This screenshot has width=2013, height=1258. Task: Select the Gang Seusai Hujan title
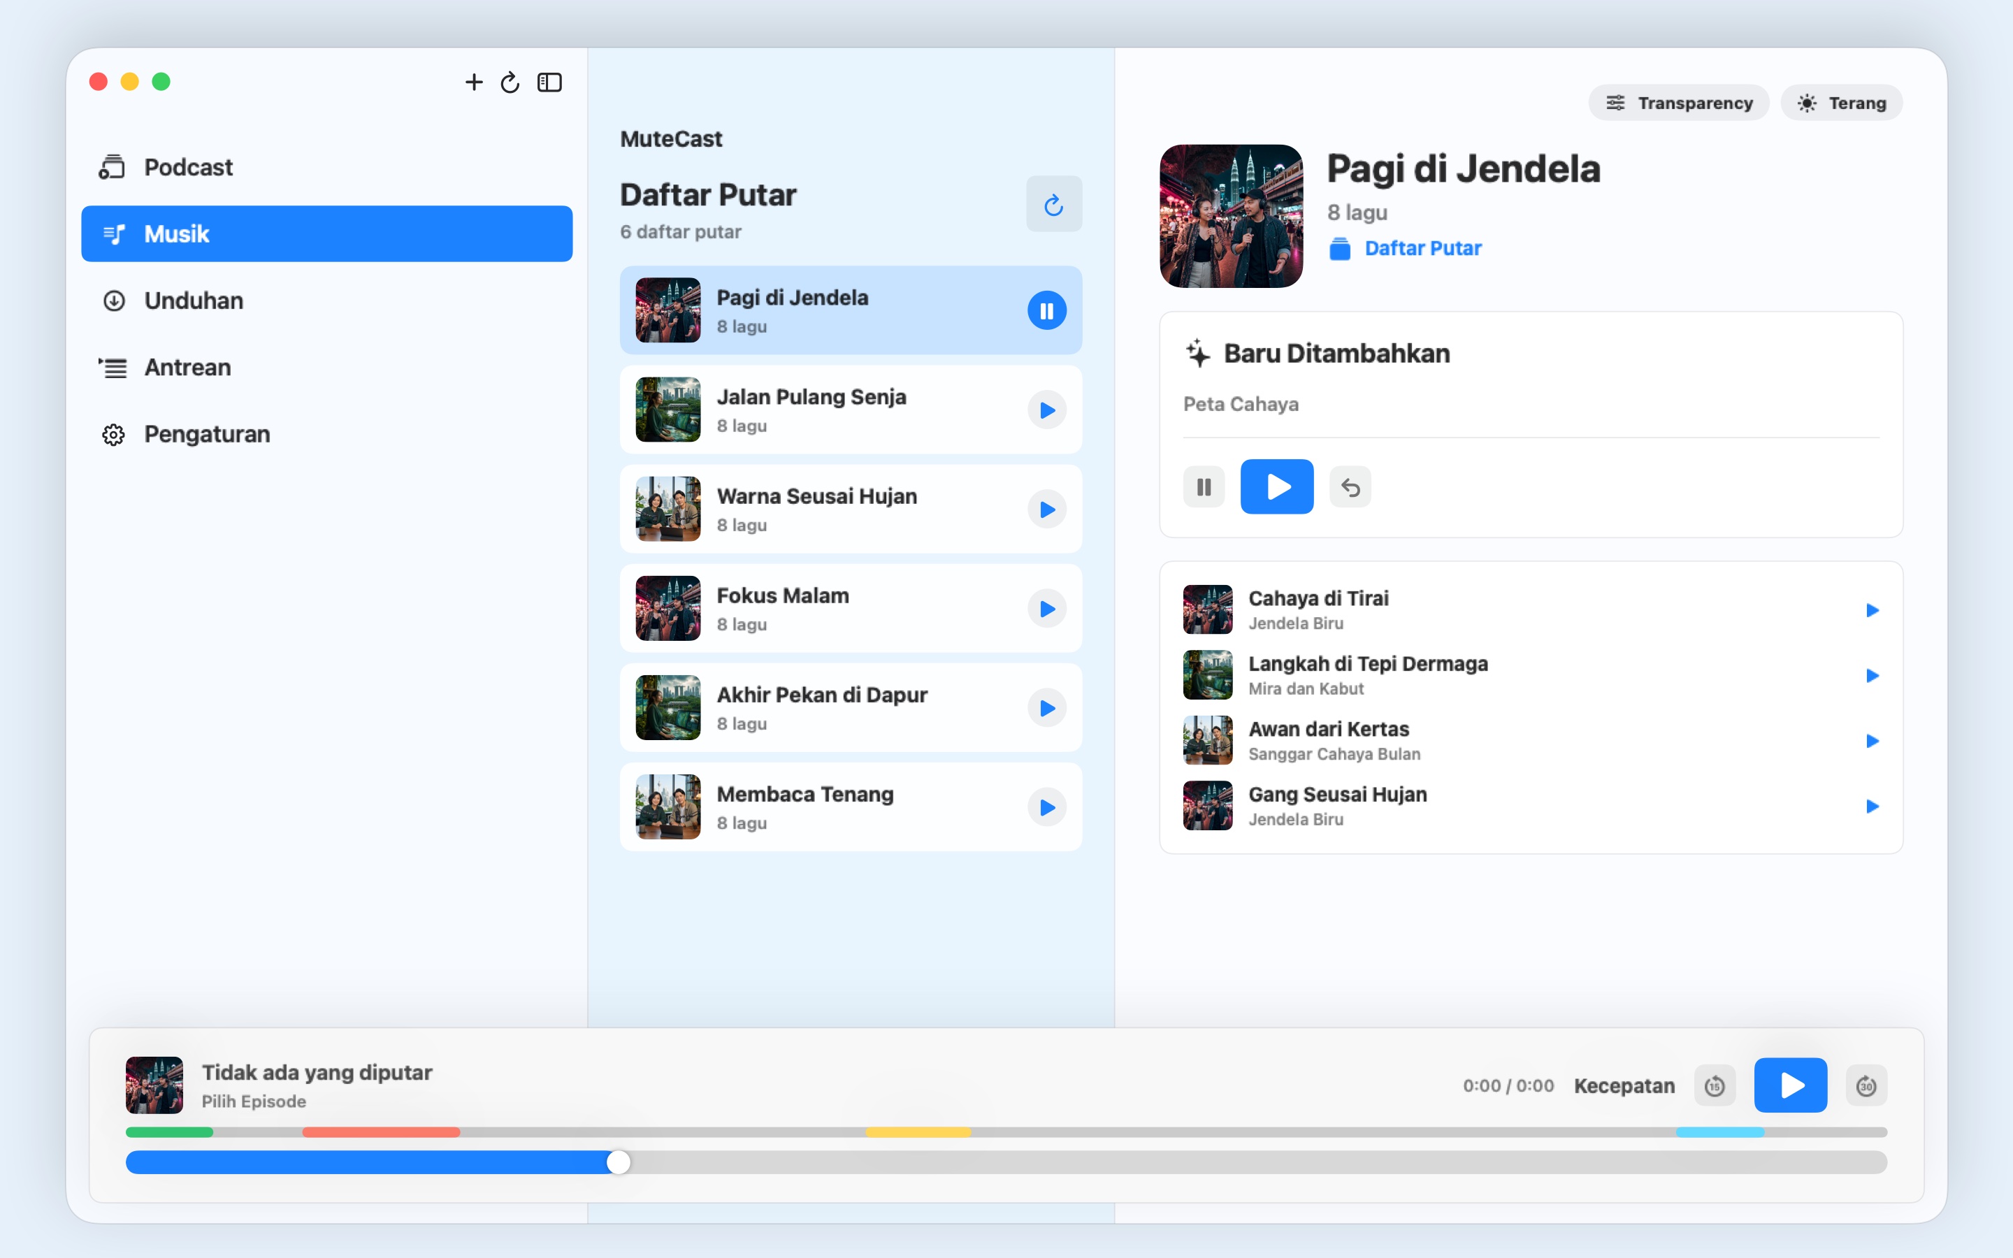[x=1338, y=795]
